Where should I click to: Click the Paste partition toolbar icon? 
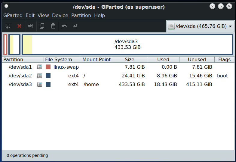pos(53,26)
